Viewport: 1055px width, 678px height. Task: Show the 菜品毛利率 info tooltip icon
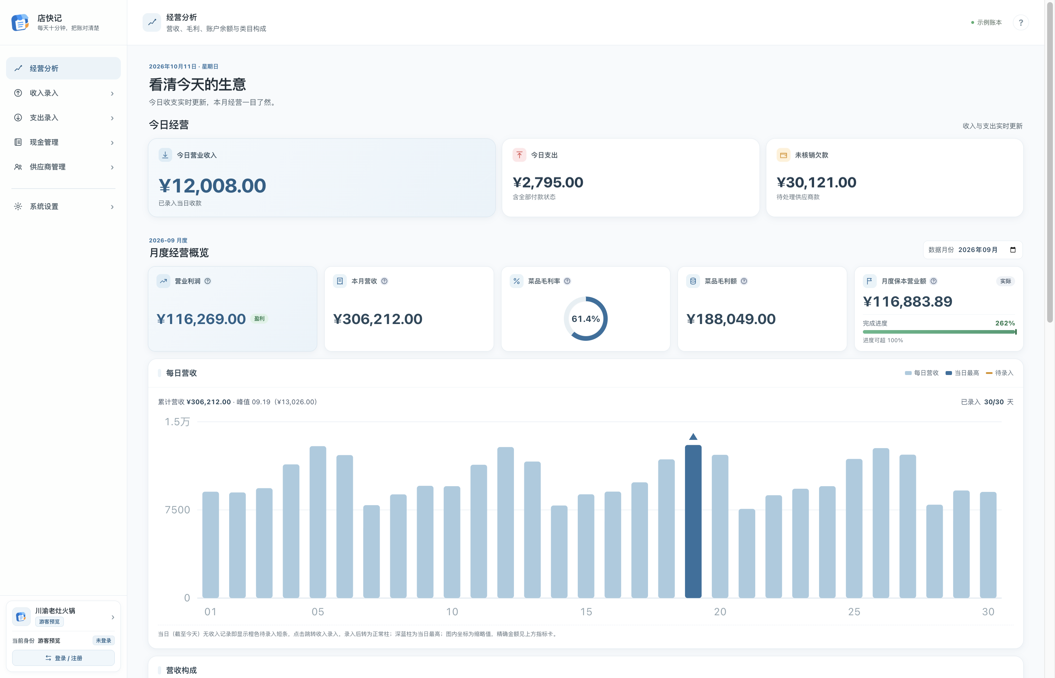point(567,281)
